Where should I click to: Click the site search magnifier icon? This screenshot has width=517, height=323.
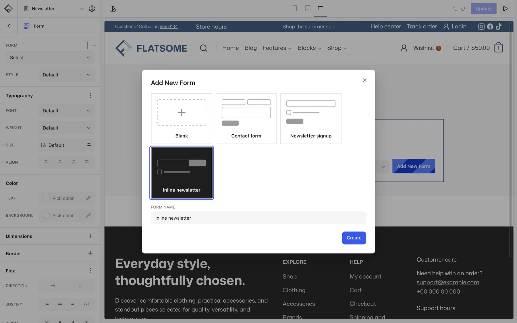pos(204,48)
